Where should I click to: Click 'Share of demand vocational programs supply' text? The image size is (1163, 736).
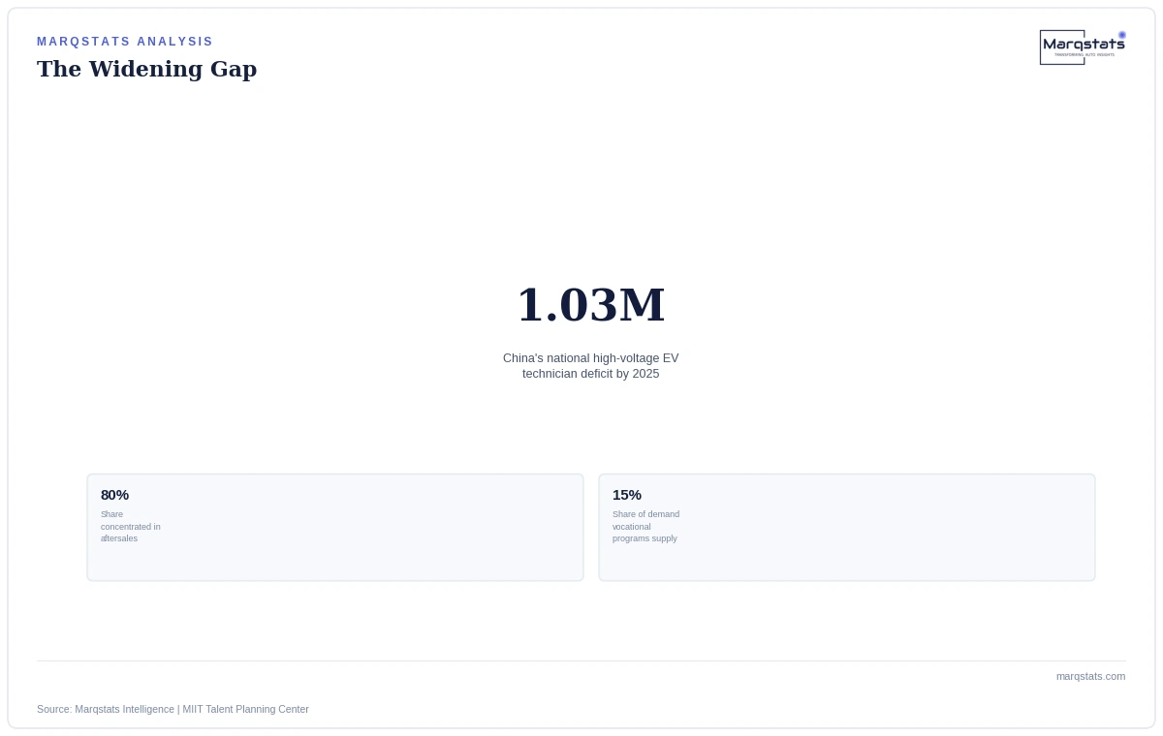(x=645, y=527)
